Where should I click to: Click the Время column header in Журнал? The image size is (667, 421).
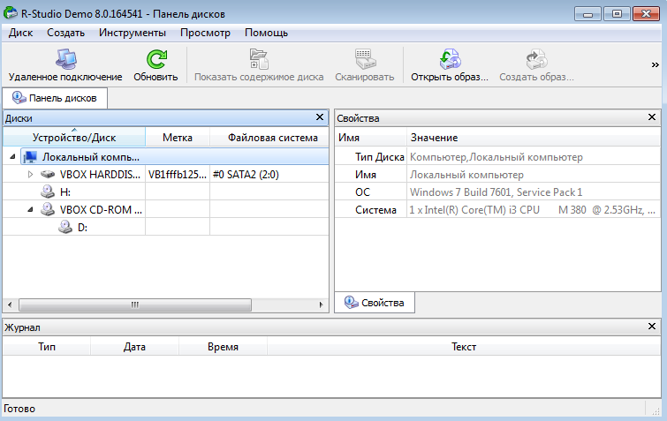coord(223,347)
